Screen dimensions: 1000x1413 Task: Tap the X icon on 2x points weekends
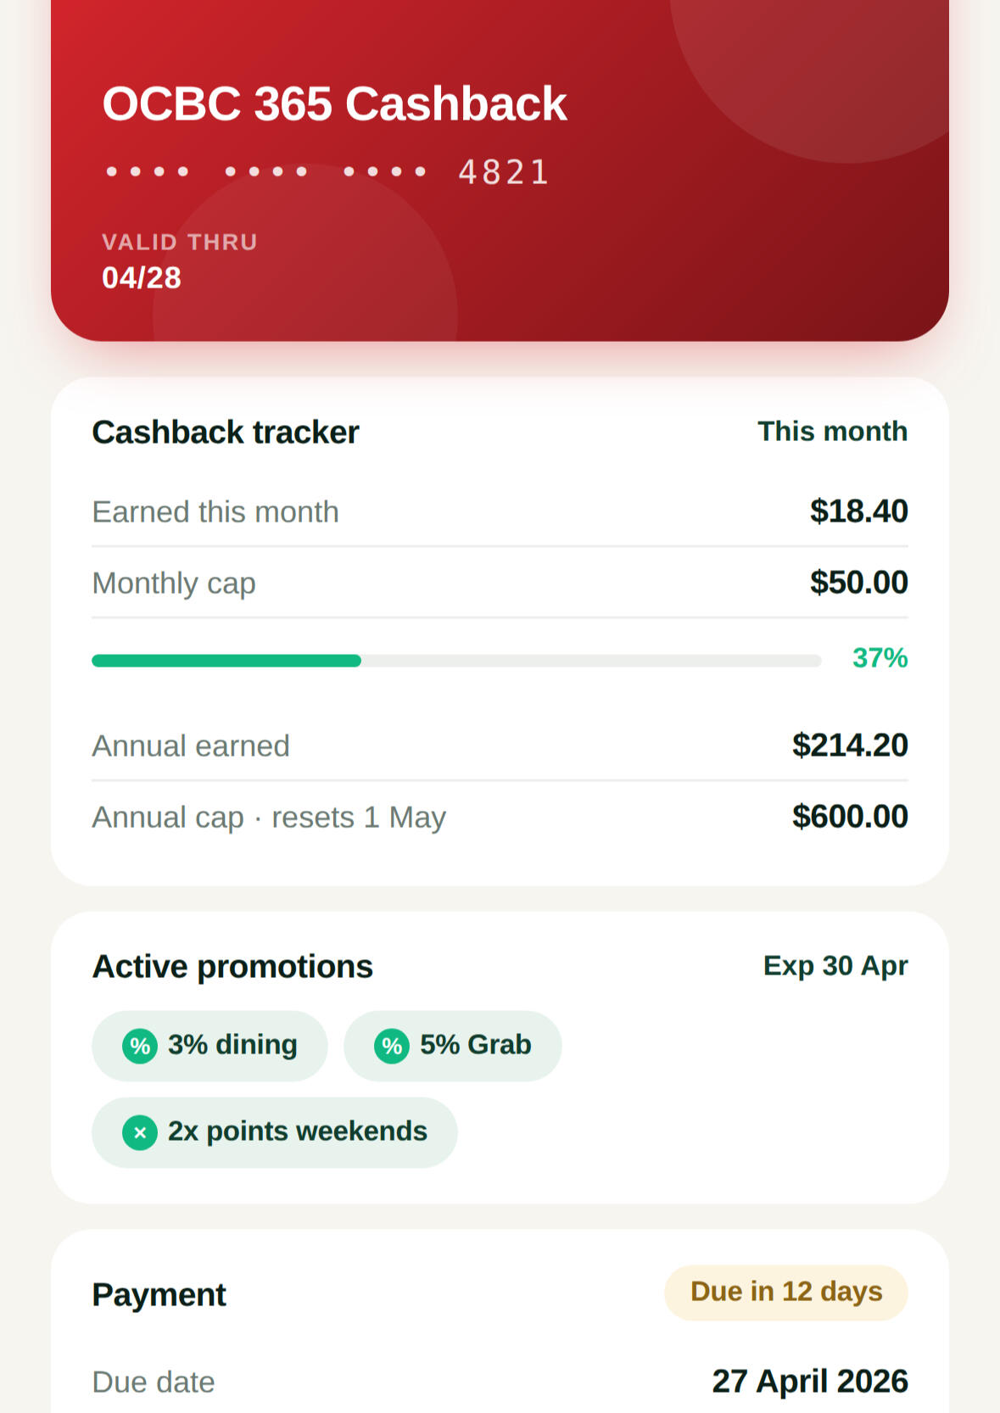pyautogui.click(x=140, y=1132)
